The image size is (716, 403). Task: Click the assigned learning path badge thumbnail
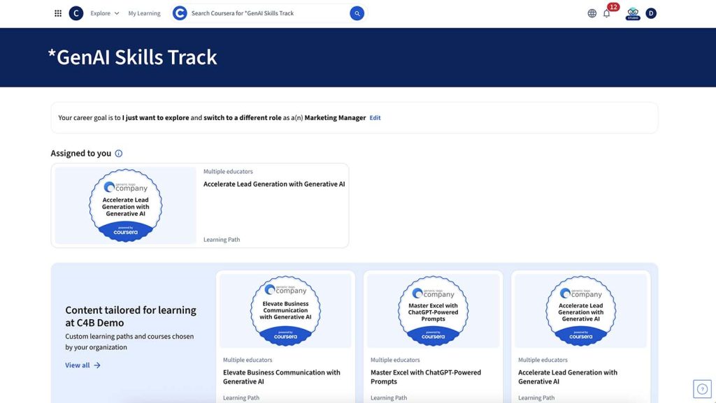[126, 206]
